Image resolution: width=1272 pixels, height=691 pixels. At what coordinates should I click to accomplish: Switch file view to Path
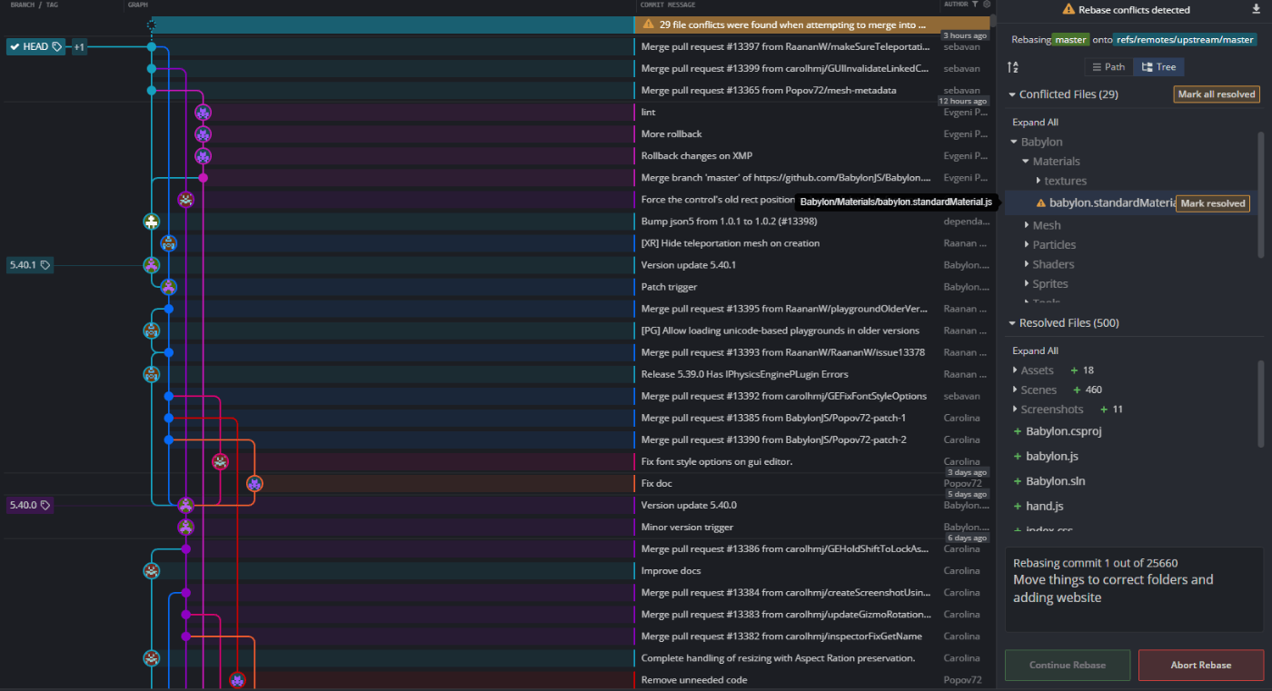click(1108, 67)
